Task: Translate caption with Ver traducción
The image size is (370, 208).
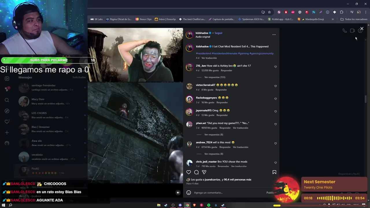Action: point(209,58)
